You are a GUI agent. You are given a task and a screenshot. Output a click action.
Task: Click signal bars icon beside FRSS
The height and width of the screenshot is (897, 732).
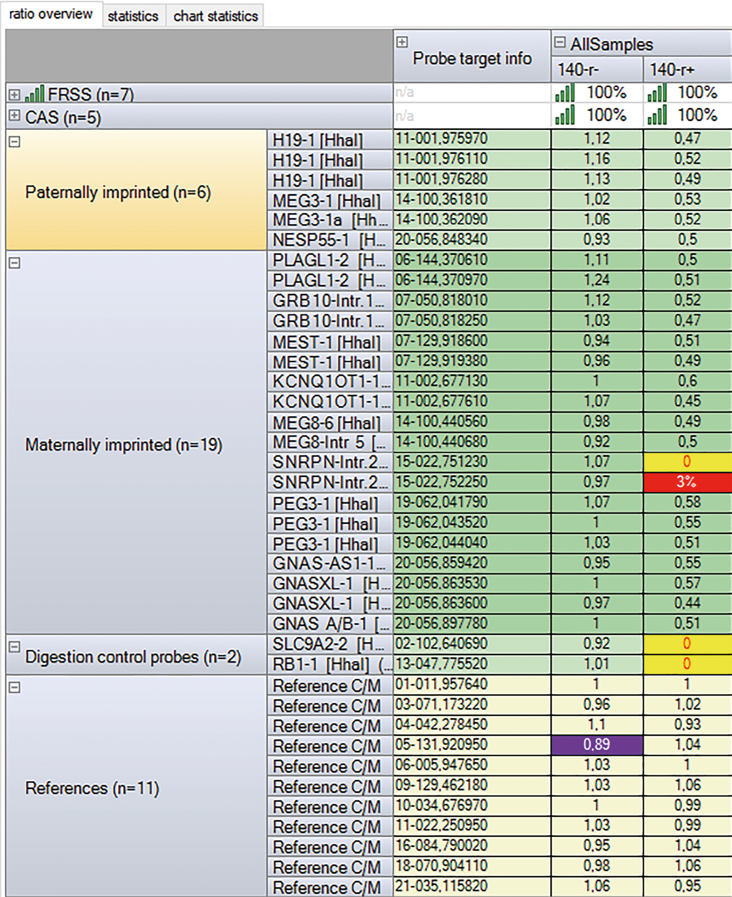click(34, 94)
